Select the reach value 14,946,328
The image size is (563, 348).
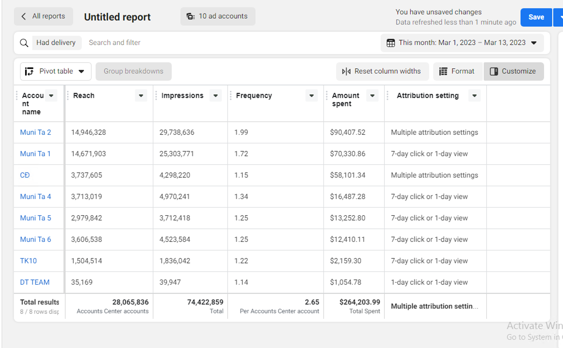[x=88, y=132]
